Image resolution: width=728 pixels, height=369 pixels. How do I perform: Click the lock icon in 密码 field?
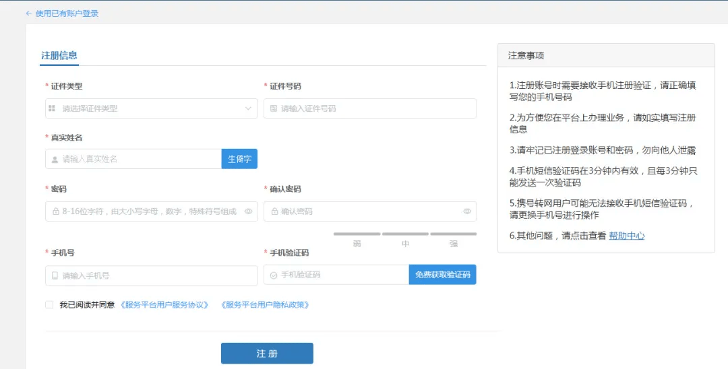(55, 211)
